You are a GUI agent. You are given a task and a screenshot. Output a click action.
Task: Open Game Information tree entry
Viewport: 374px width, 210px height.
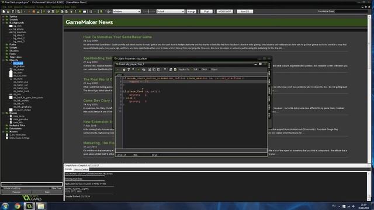tap(18, 135)
